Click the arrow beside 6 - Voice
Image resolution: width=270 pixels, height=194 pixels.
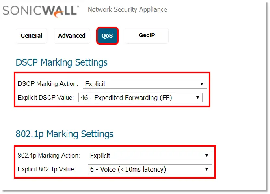coord(207,169)
